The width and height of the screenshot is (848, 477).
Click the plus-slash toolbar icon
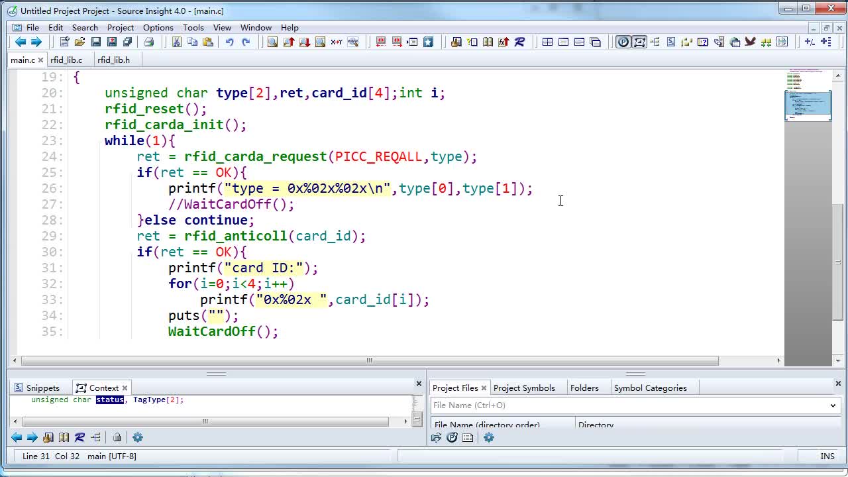pos(810,42)
